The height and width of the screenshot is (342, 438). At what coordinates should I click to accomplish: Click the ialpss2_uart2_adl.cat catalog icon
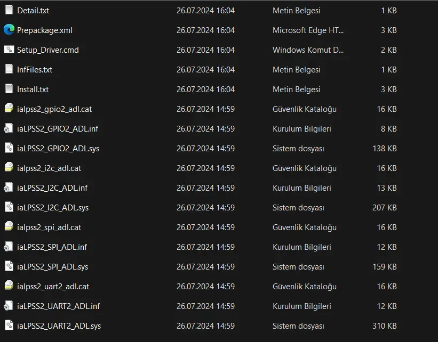tap(9, 286)
